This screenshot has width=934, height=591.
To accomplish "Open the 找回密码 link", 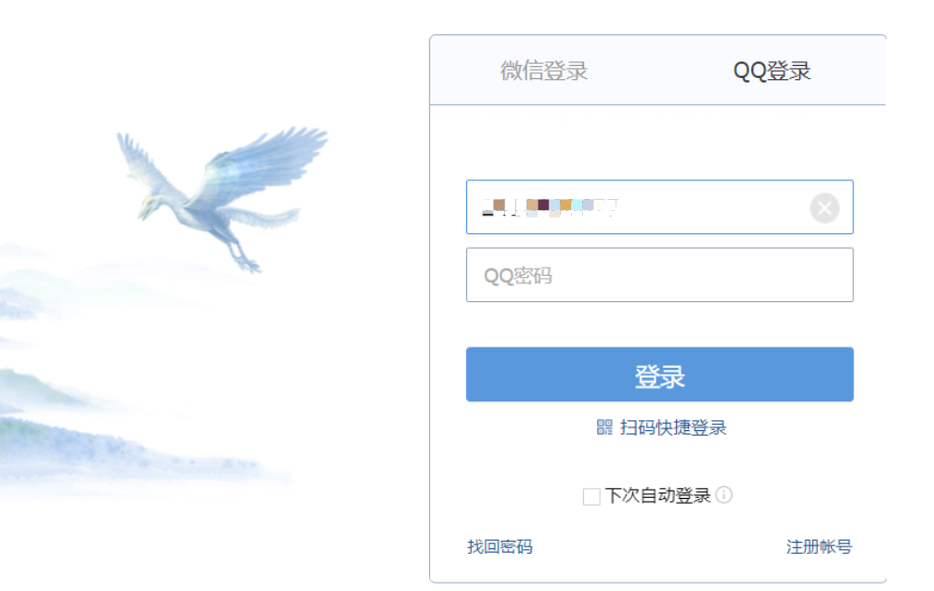I will [x=499, y=546].
